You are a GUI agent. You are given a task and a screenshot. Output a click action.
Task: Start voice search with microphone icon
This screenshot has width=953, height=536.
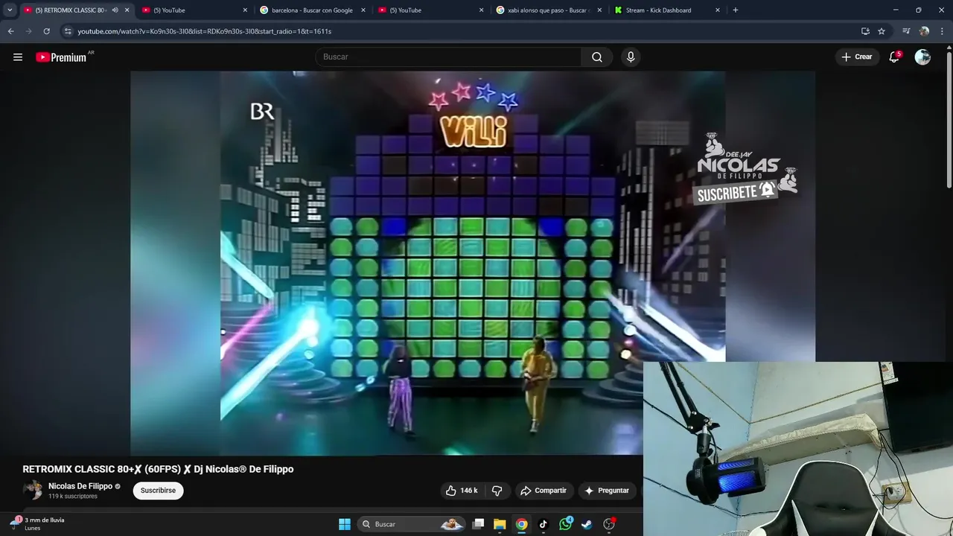pyautogui.click(x=631, y=57)
